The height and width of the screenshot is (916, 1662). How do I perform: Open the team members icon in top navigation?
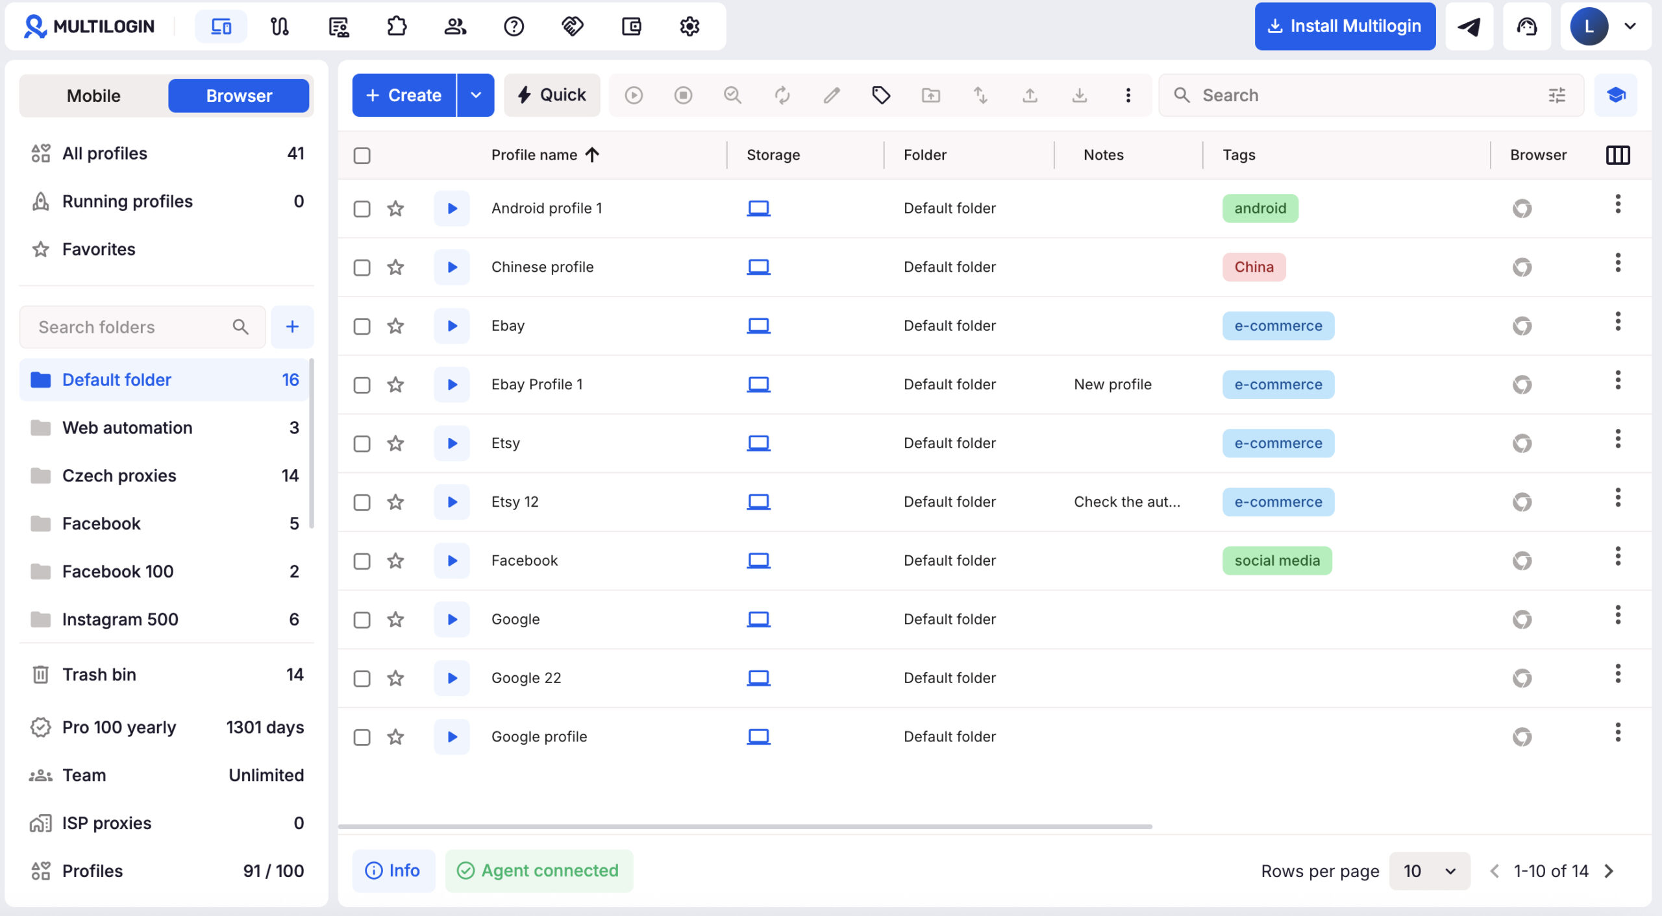[x=455, y=27]
